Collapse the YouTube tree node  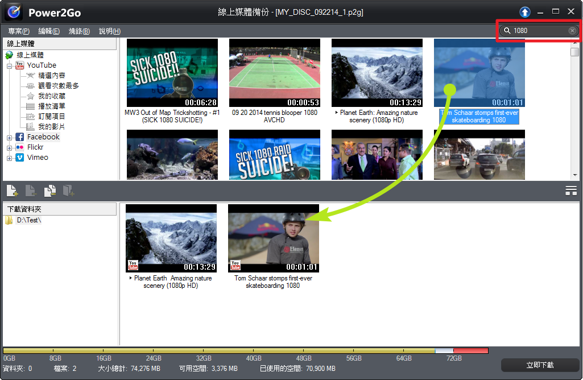click(10, 65)
